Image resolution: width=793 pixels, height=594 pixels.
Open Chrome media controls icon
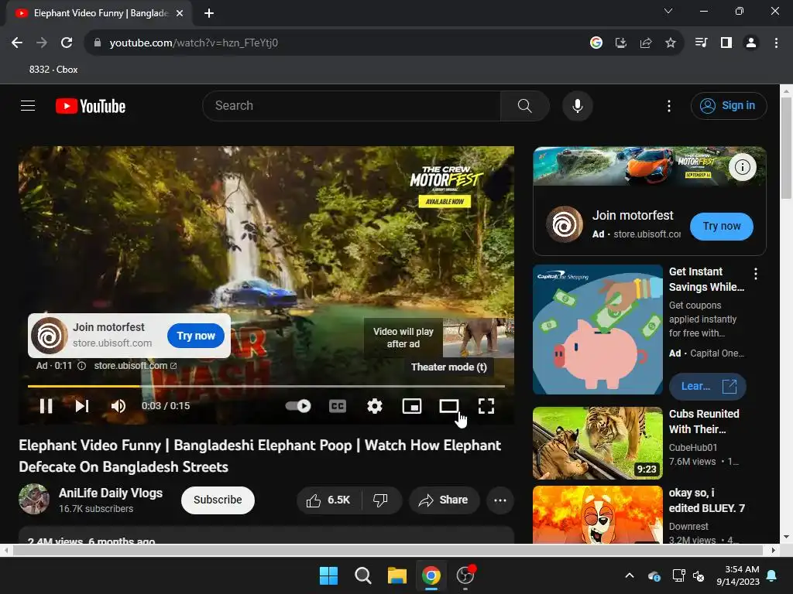(701, 43)
